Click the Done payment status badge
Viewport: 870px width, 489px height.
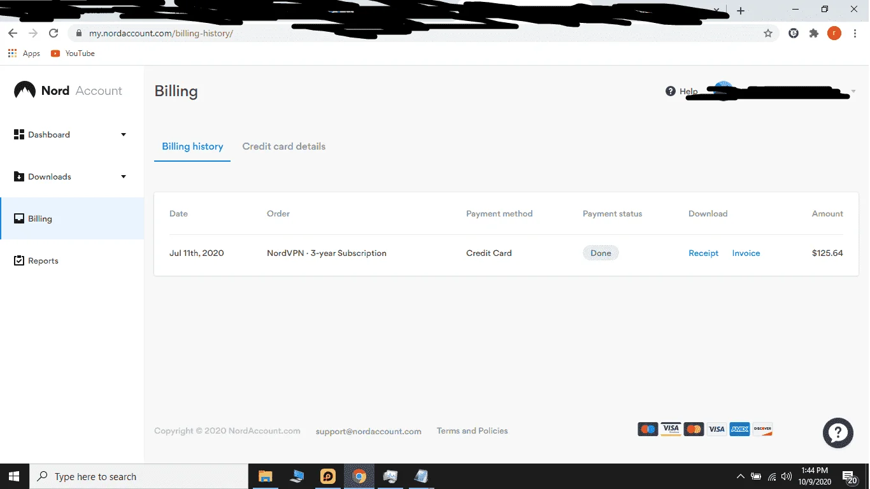601,253
